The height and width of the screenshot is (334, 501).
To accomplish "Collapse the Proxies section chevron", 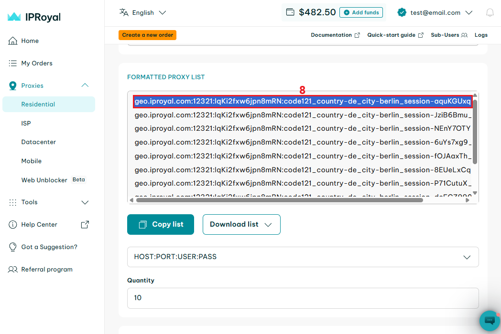I will [x=85, y=85].
